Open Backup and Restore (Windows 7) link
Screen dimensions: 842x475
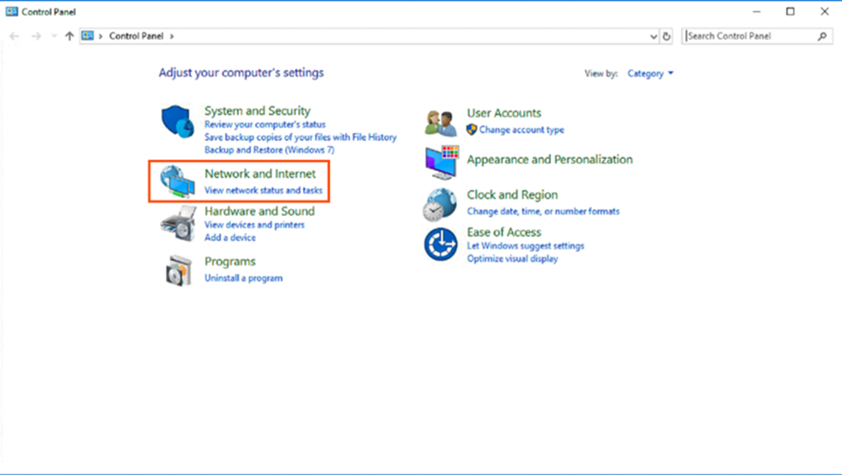pos(269,150)
